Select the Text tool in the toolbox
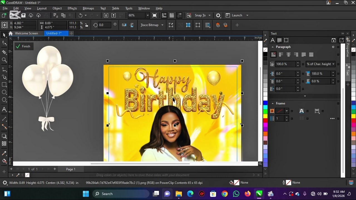The width and height of the screenshot is (356, 200). pos(4,109)
